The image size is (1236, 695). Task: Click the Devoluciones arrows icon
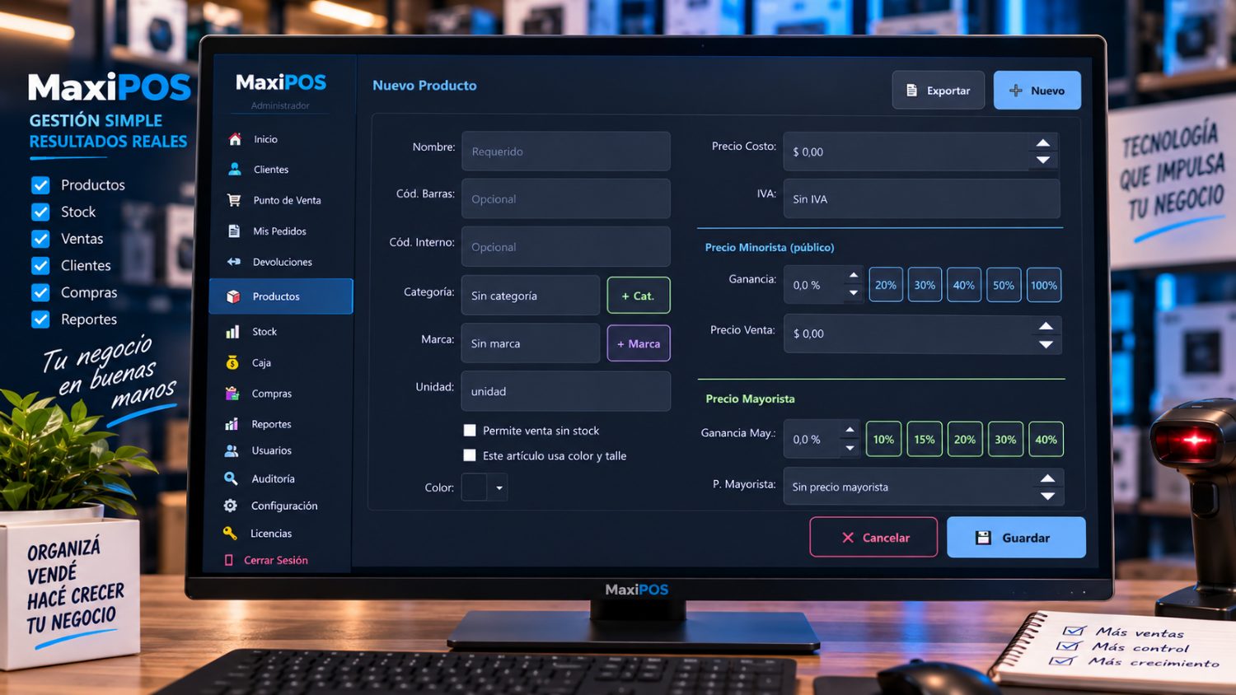(234, 262)
